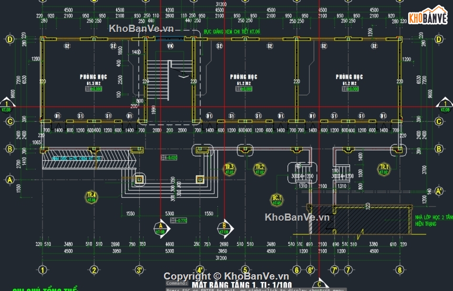Select the BC.1 detail tag hexagon
The image size is (453, 291).
[277, 200]
